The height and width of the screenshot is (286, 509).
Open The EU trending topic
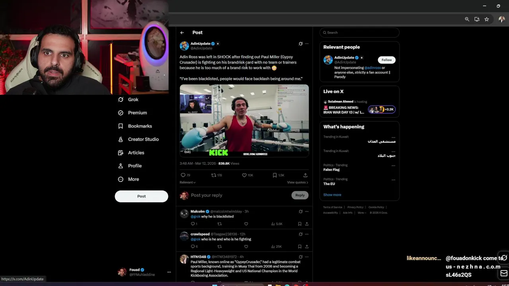[x=329, y=184]
